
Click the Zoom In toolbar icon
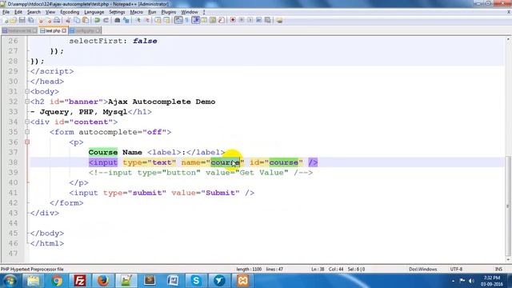click(x=138, y=20)
